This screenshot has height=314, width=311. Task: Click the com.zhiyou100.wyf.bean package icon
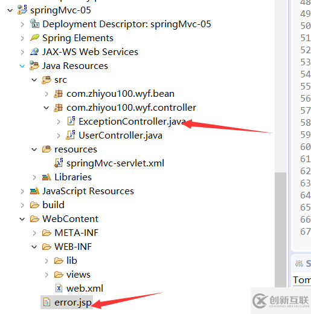click(x=59, y=94)
